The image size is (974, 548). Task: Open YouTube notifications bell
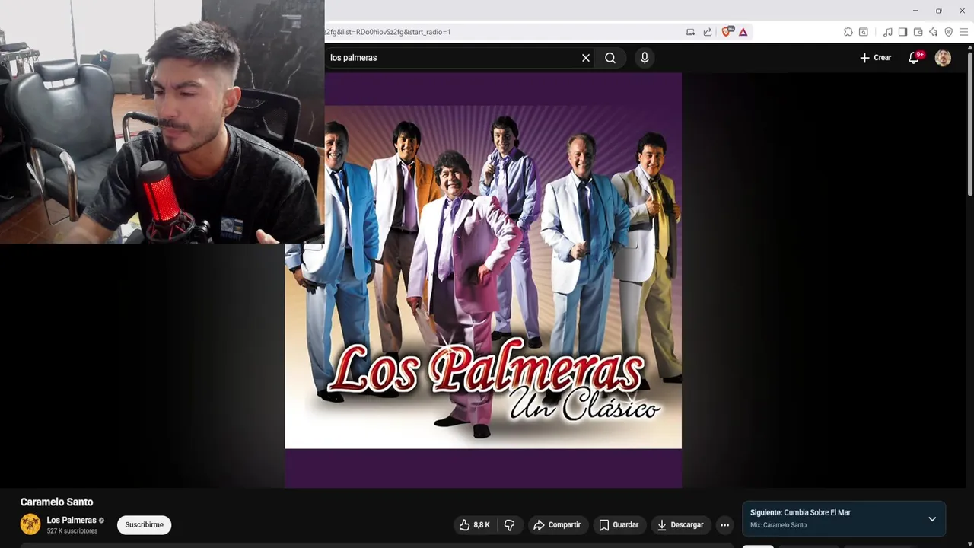915,58
